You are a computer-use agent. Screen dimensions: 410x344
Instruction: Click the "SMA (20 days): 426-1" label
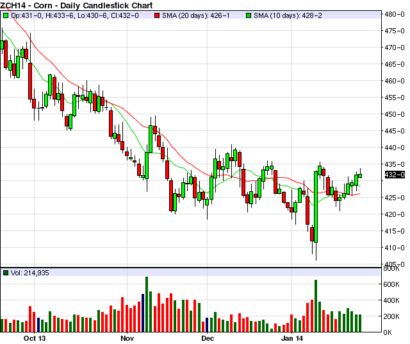click(x=195, y=15)
